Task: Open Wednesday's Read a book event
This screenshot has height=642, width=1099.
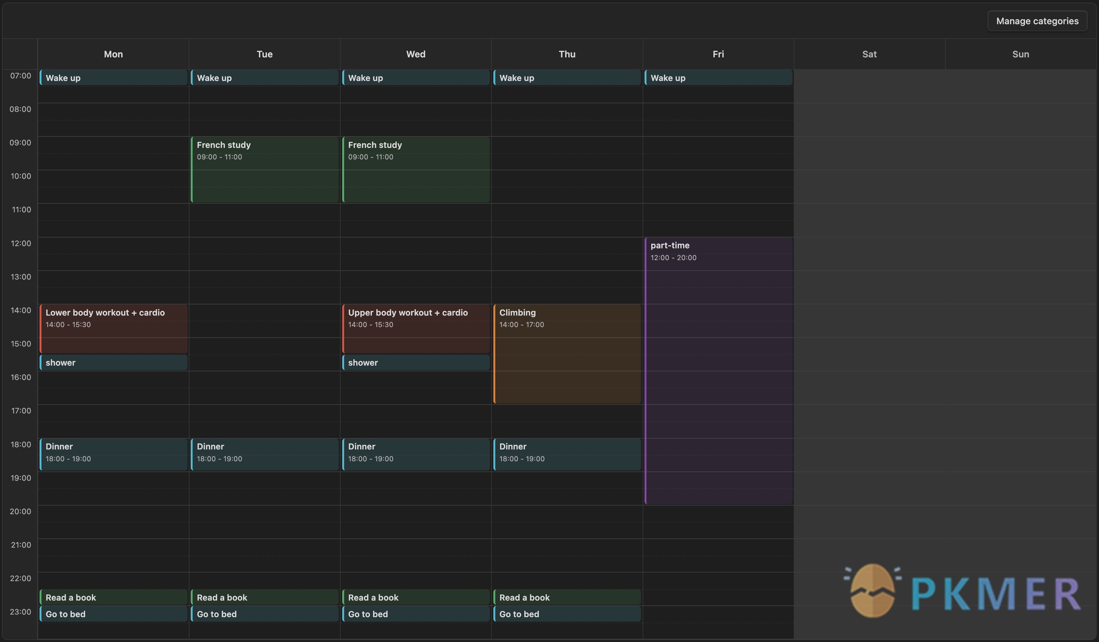Action: (416, 597)
